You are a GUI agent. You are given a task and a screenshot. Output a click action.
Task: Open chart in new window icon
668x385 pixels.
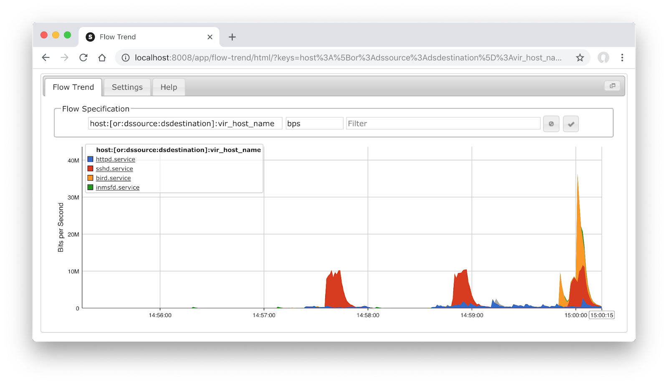[612, 86]
